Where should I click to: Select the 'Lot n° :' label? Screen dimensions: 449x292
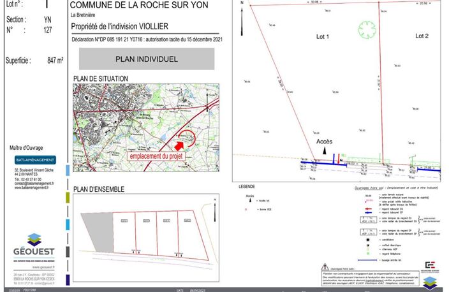[14, 4]
